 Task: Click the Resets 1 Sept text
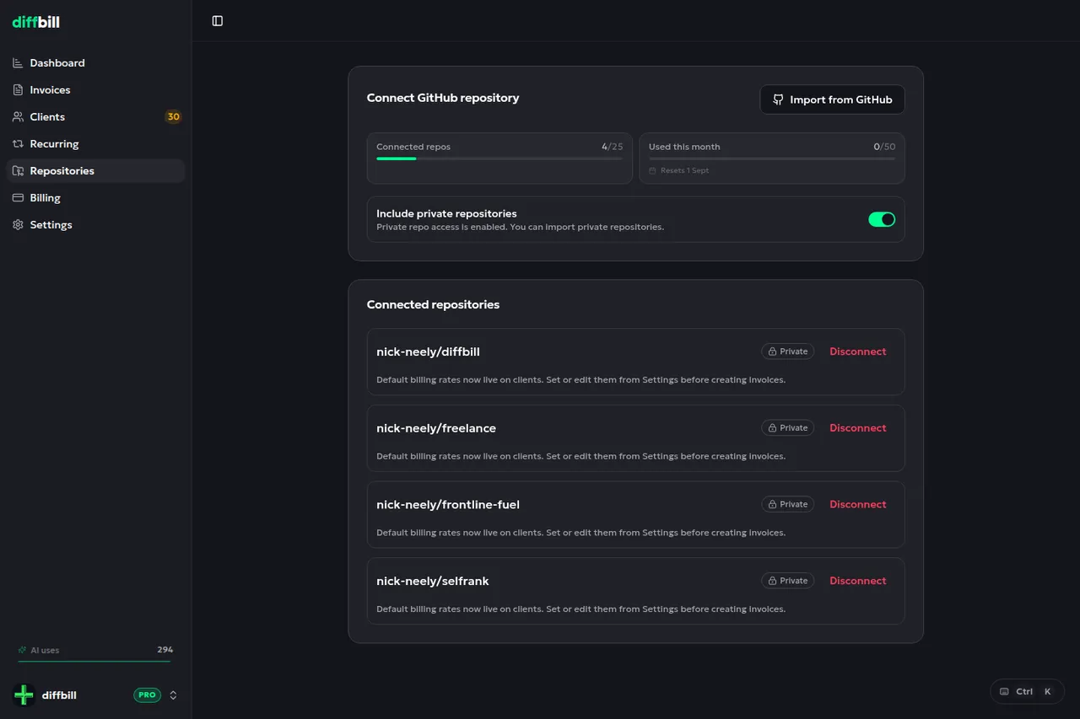(x=684, y=170)
